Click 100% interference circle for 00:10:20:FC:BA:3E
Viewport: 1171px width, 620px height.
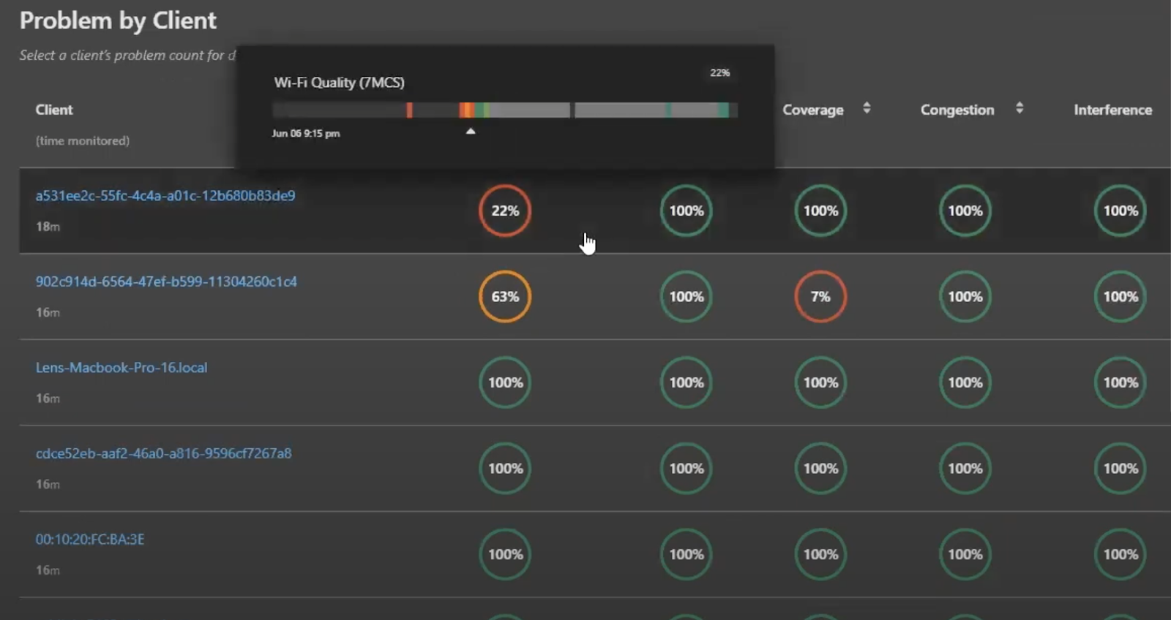(x=1120, y=554)
